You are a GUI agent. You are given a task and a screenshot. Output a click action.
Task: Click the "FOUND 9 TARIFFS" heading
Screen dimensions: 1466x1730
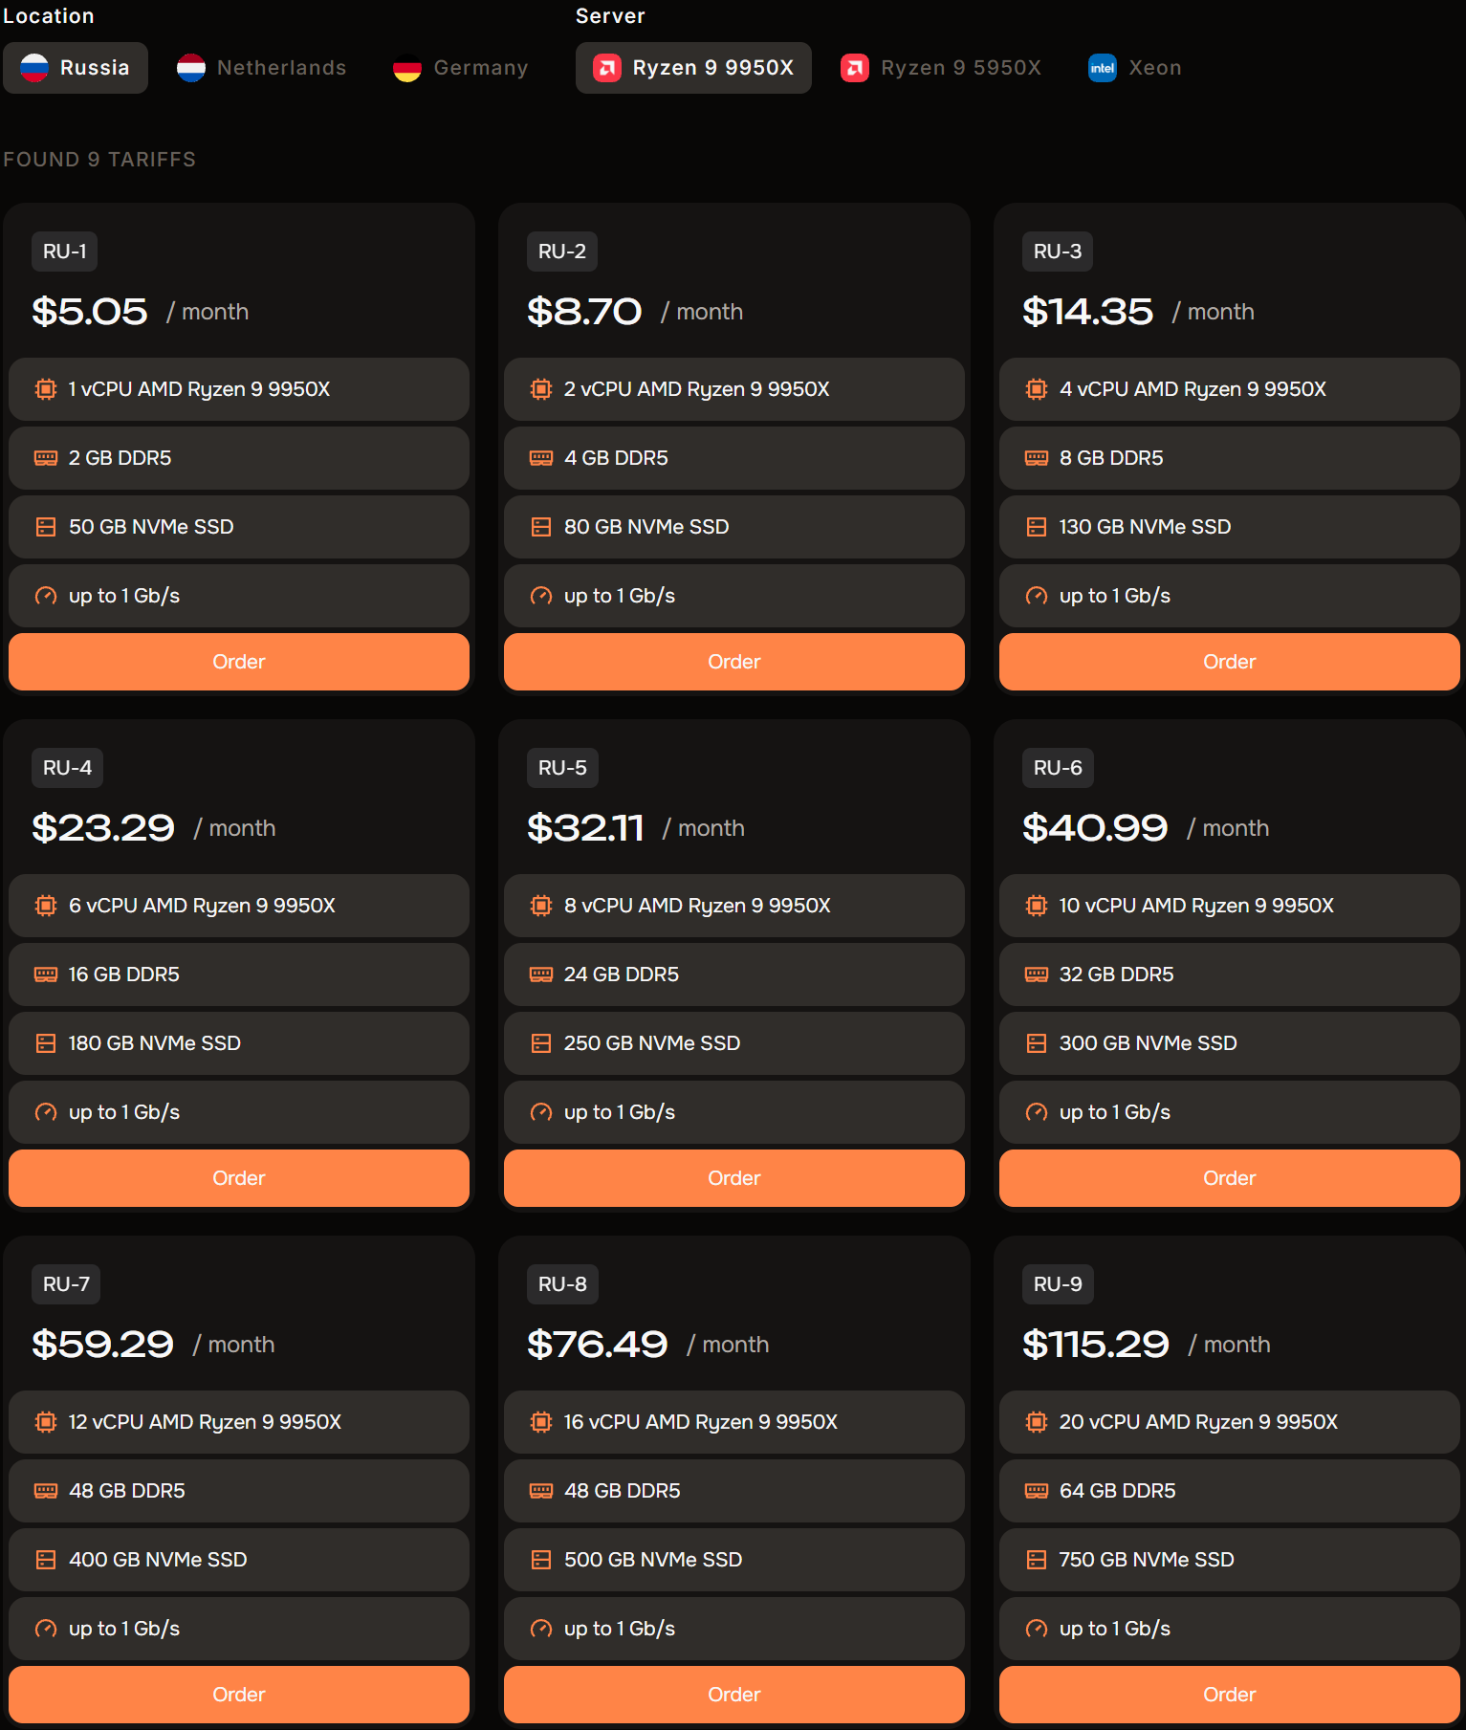click(x=99, y=160)
